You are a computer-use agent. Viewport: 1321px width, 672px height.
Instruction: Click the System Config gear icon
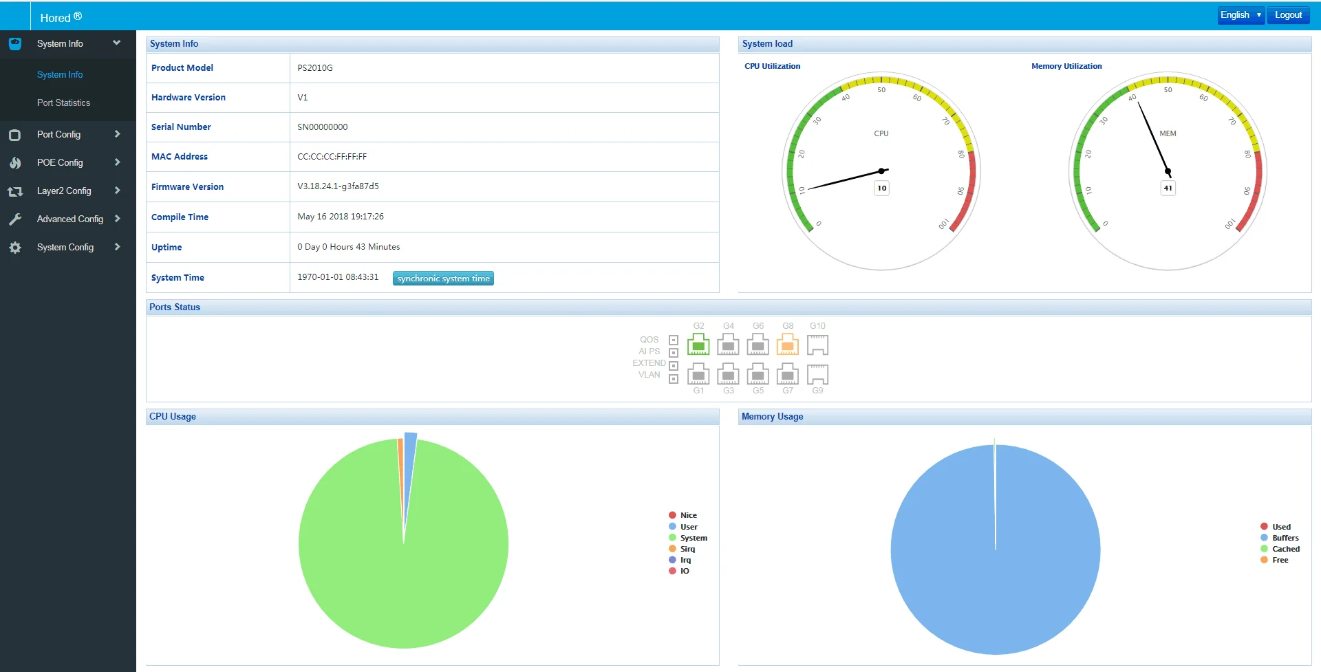15,248
